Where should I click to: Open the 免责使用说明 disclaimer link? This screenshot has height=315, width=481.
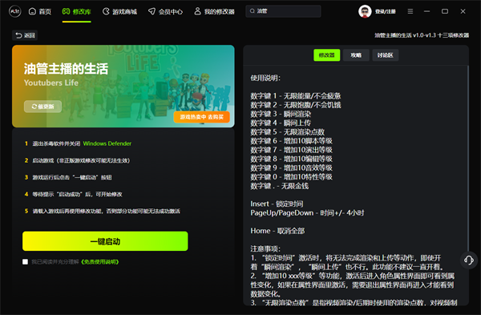tap(100, 261)
